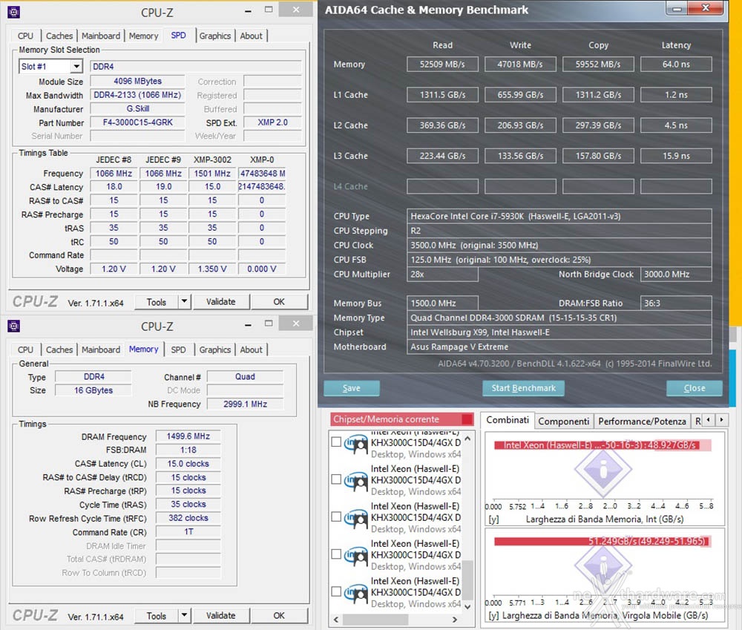Switch to the Performance/Potenza tab
The height and width of the screenshot is (630, 742).
click(642, 421)
